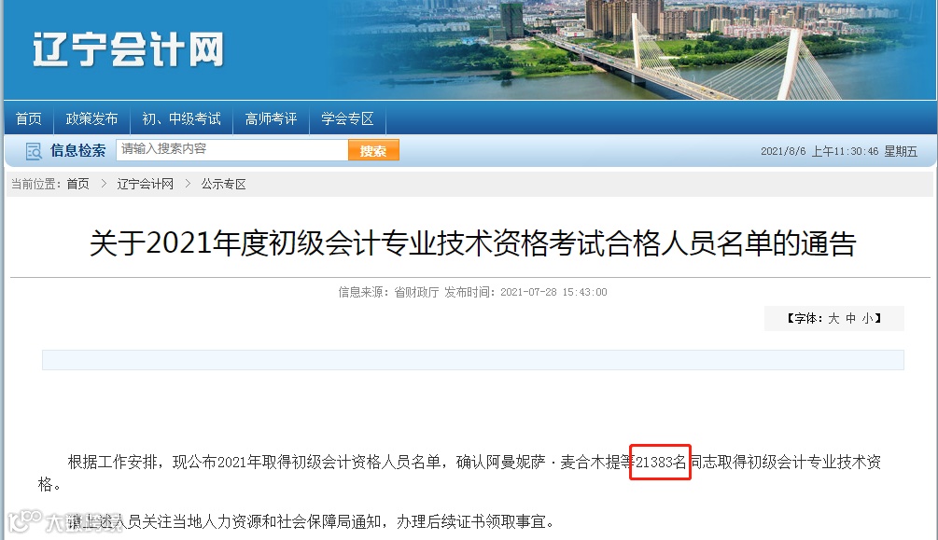The height and width of the screenshot is (540, 938).
Task: Follow the 首页 breadcrumb link
Action: 77,184
